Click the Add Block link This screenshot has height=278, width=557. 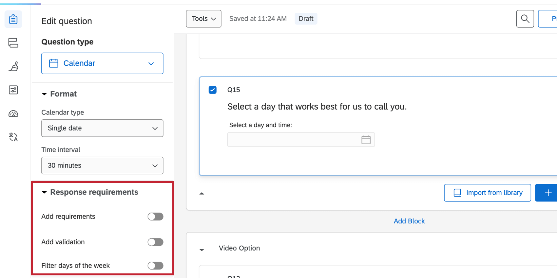coord(409,221)
